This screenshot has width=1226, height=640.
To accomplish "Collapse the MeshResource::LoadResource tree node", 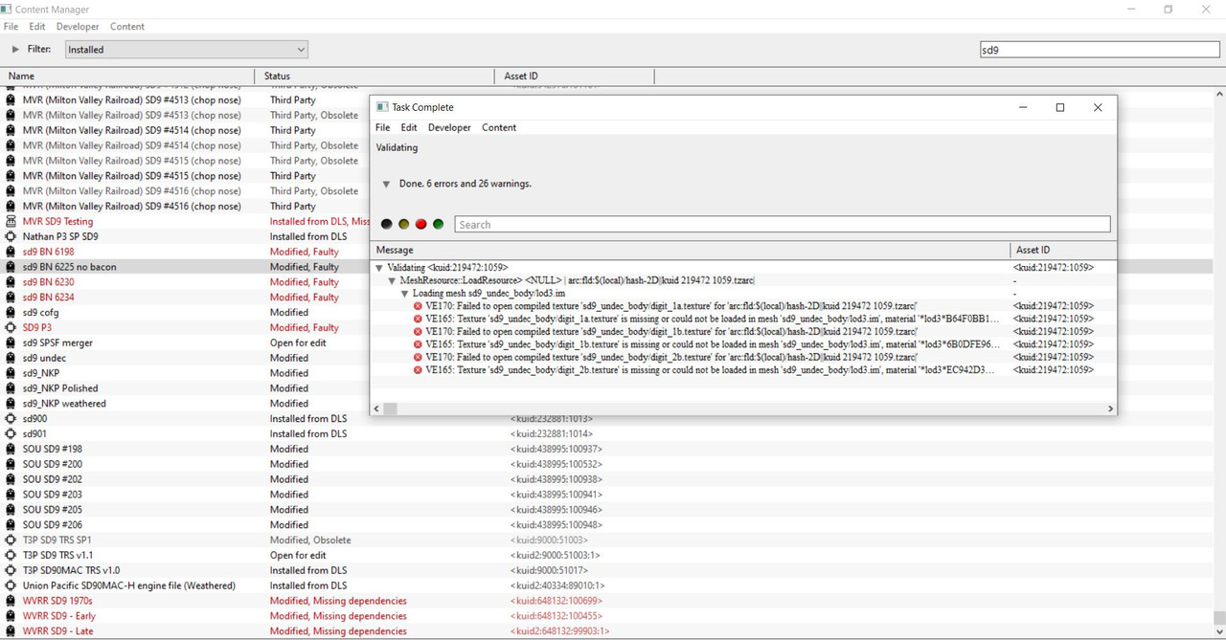I will tap(392, 280).
